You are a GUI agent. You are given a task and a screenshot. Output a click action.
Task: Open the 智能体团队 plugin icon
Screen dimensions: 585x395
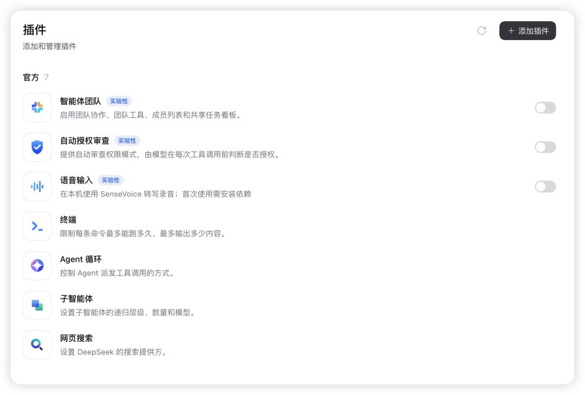[x=37, y=108]
